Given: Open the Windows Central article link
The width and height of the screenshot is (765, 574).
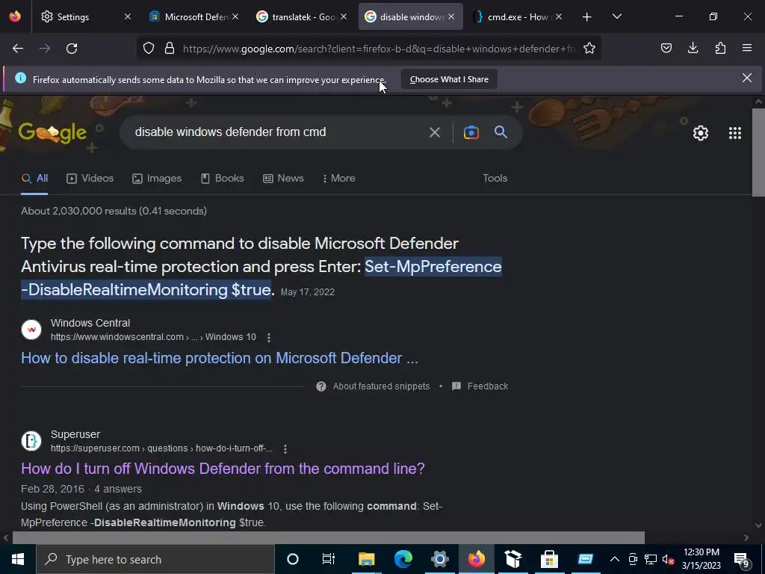Looking at the screenshot, I should tap(220, 358).
